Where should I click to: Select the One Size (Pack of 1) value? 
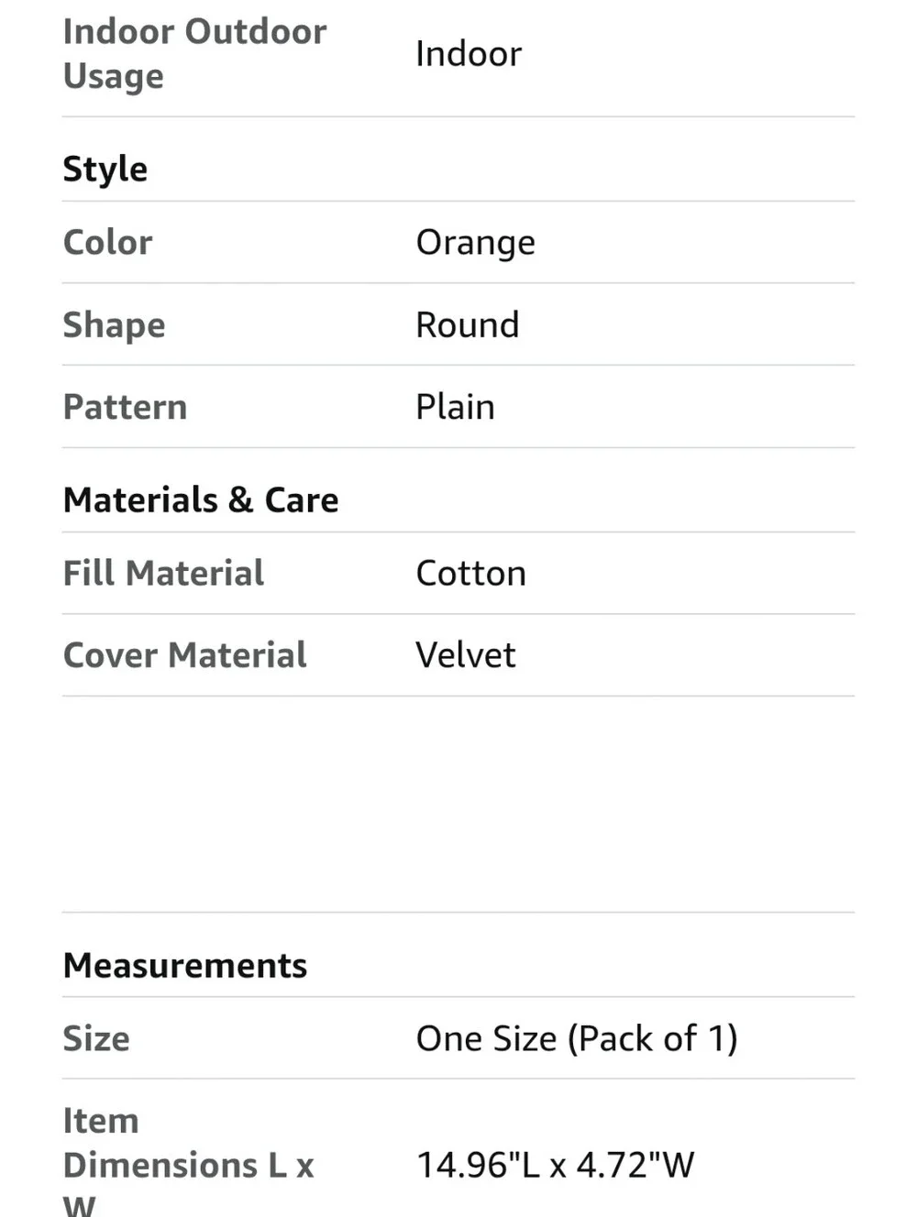[577, 1038]
